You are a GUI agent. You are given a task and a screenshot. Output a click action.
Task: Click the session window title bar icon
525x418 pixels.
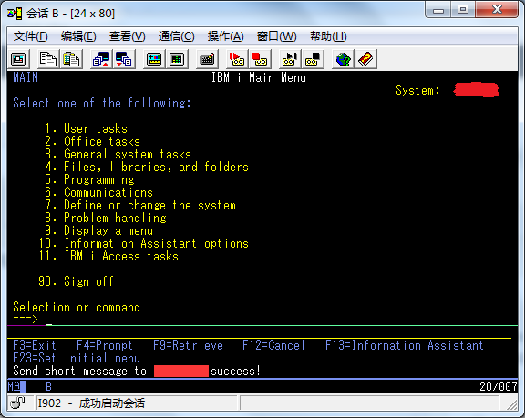[15, 14]
